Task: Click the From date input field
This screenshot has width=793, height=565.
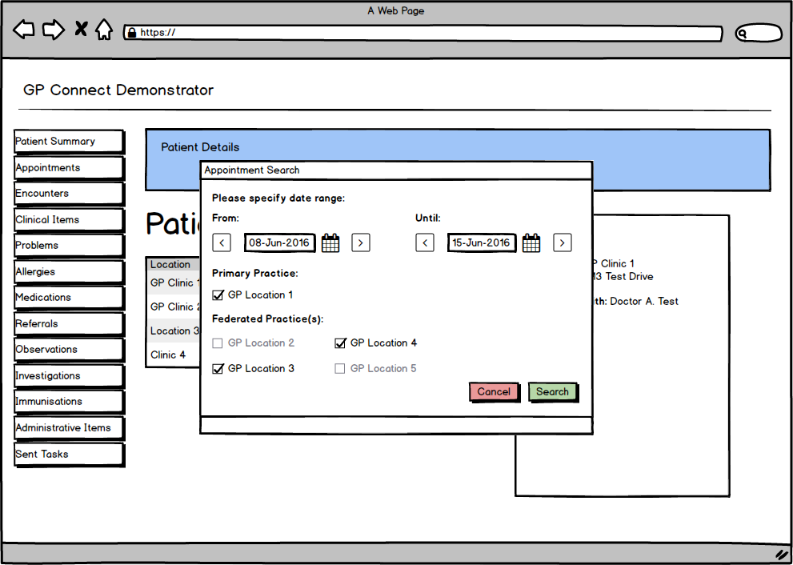Action: coord(280,242)
